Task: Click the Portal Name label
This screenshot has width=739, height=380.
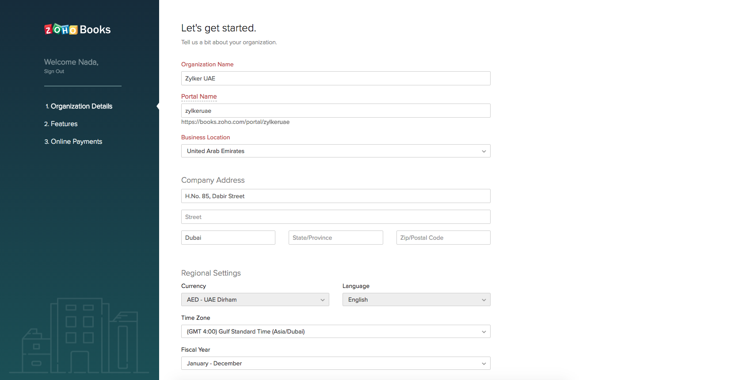Action: click(199, 96)
